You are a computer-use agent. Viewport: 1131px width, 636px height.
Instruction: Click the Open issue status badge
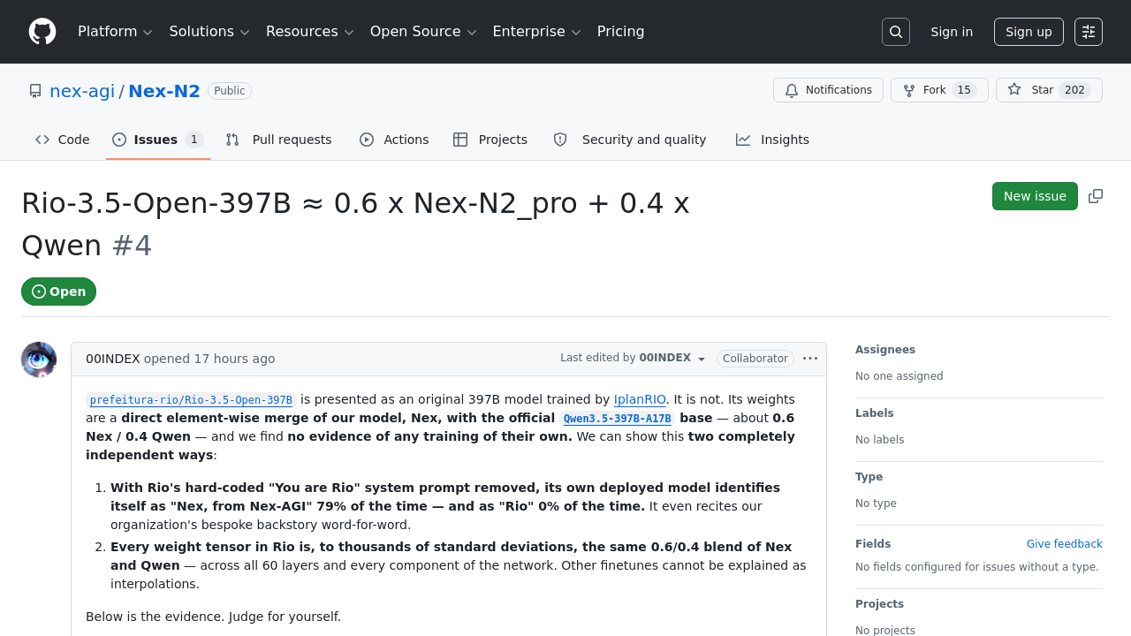click(58, 291)
